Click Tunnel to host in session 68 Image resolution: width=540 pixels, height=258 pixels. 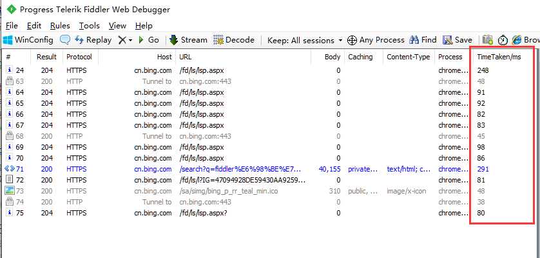point(157,136)
